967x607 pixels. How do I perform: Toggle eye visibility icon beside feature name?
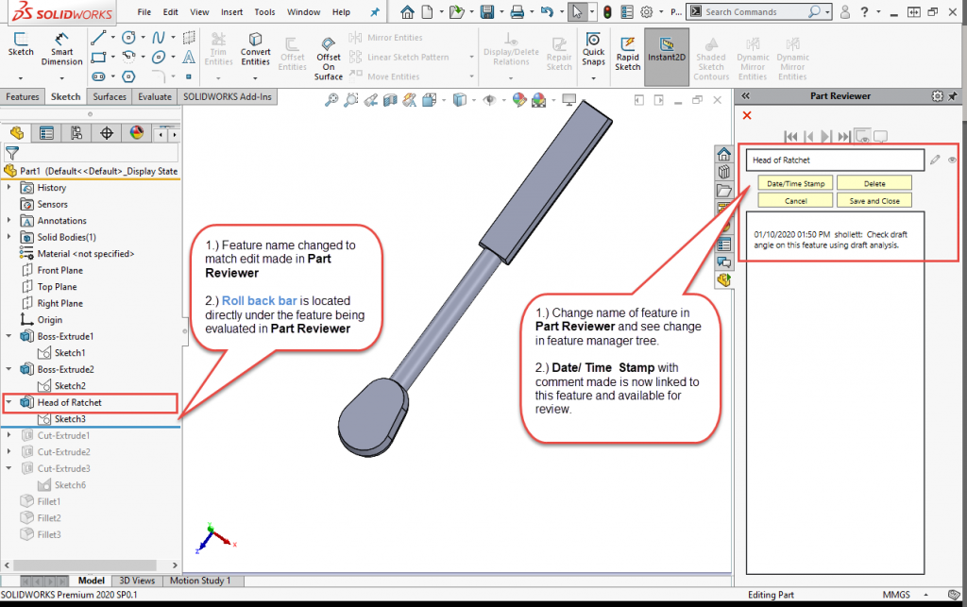pyautogui.click(x=952, y=160)
